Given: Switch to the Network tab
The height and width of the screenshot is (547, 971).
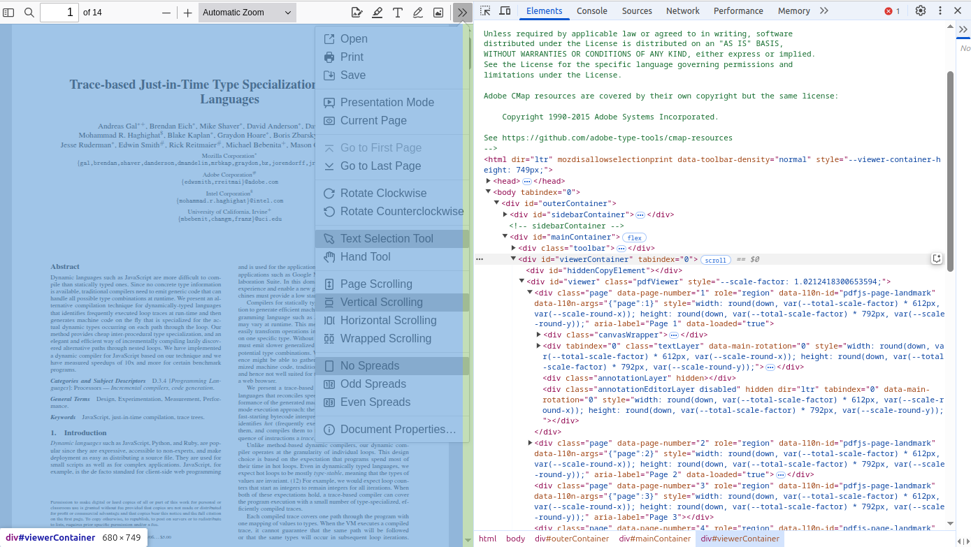Looking at the screenshot, I should point(683,10).
